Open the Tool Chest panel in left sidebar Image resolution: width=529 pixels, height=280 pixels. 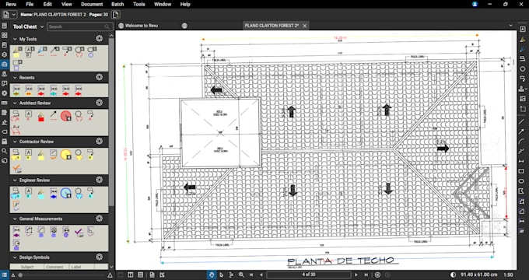[x=5, y=64]
